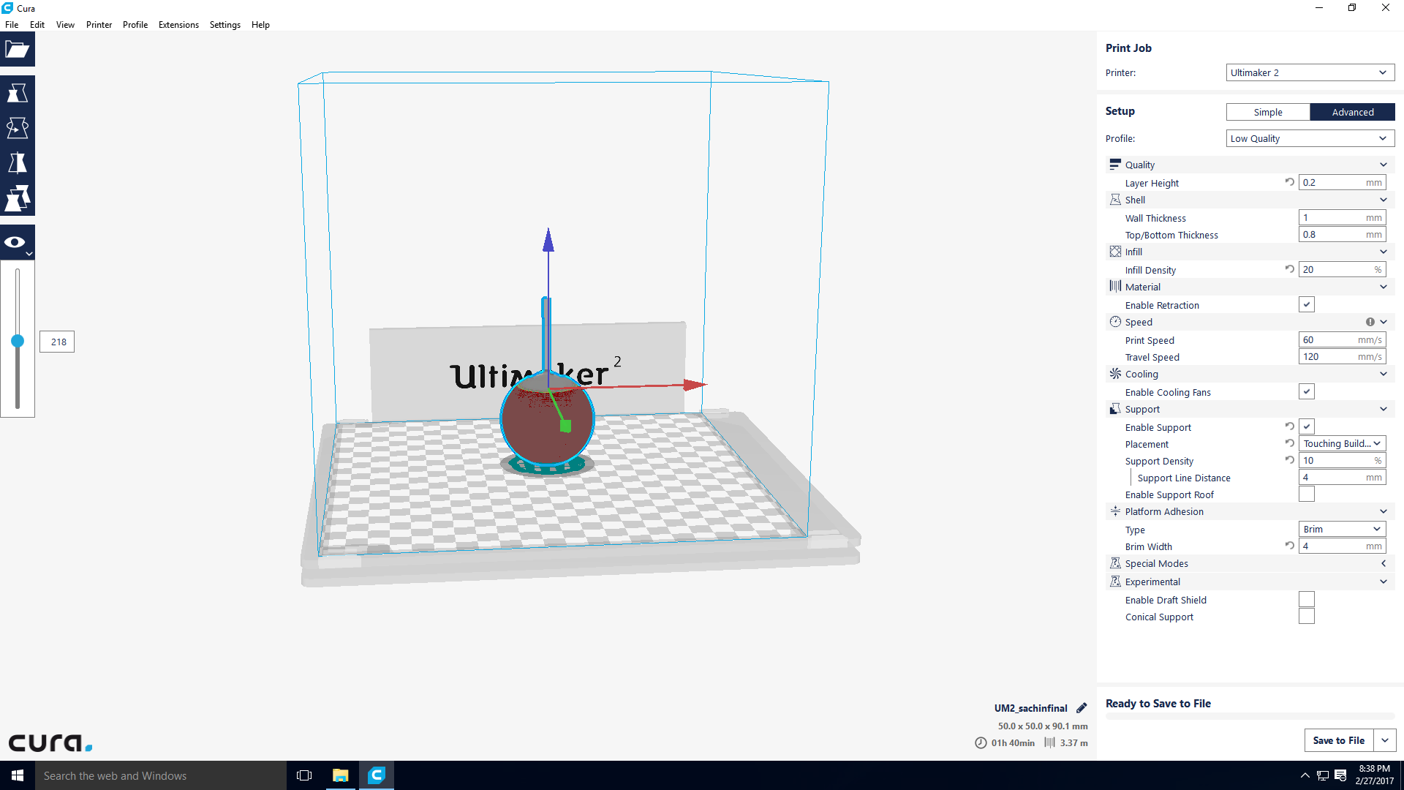Reset Enable Support with revert arrow

(1290, 426)
